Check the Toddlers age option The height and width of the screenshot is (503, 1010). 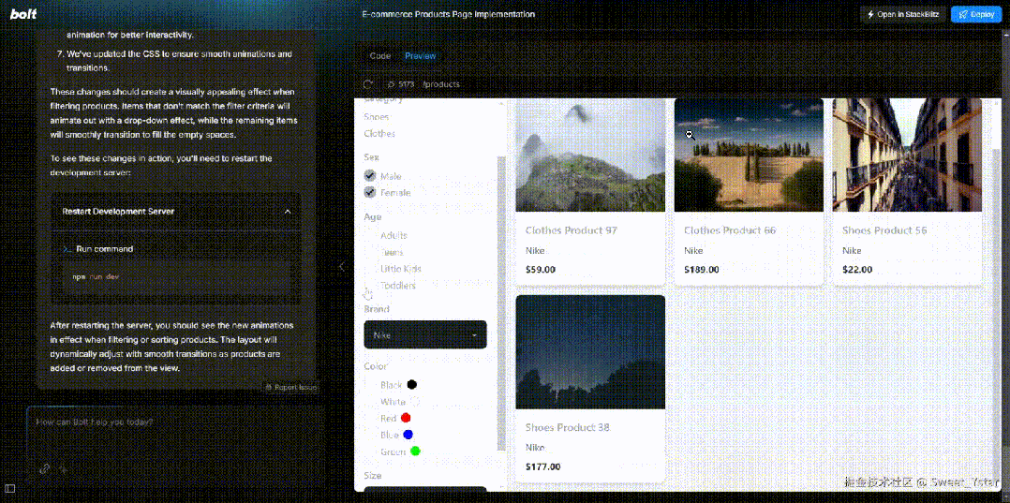pyautogui.click(x=398, y=286)
